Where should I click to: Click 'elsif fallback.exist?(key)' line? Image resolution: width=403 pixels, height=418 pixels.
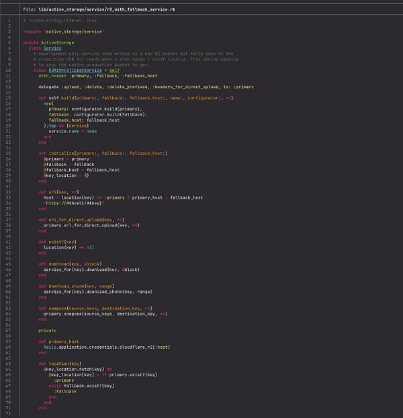[81, 386]
